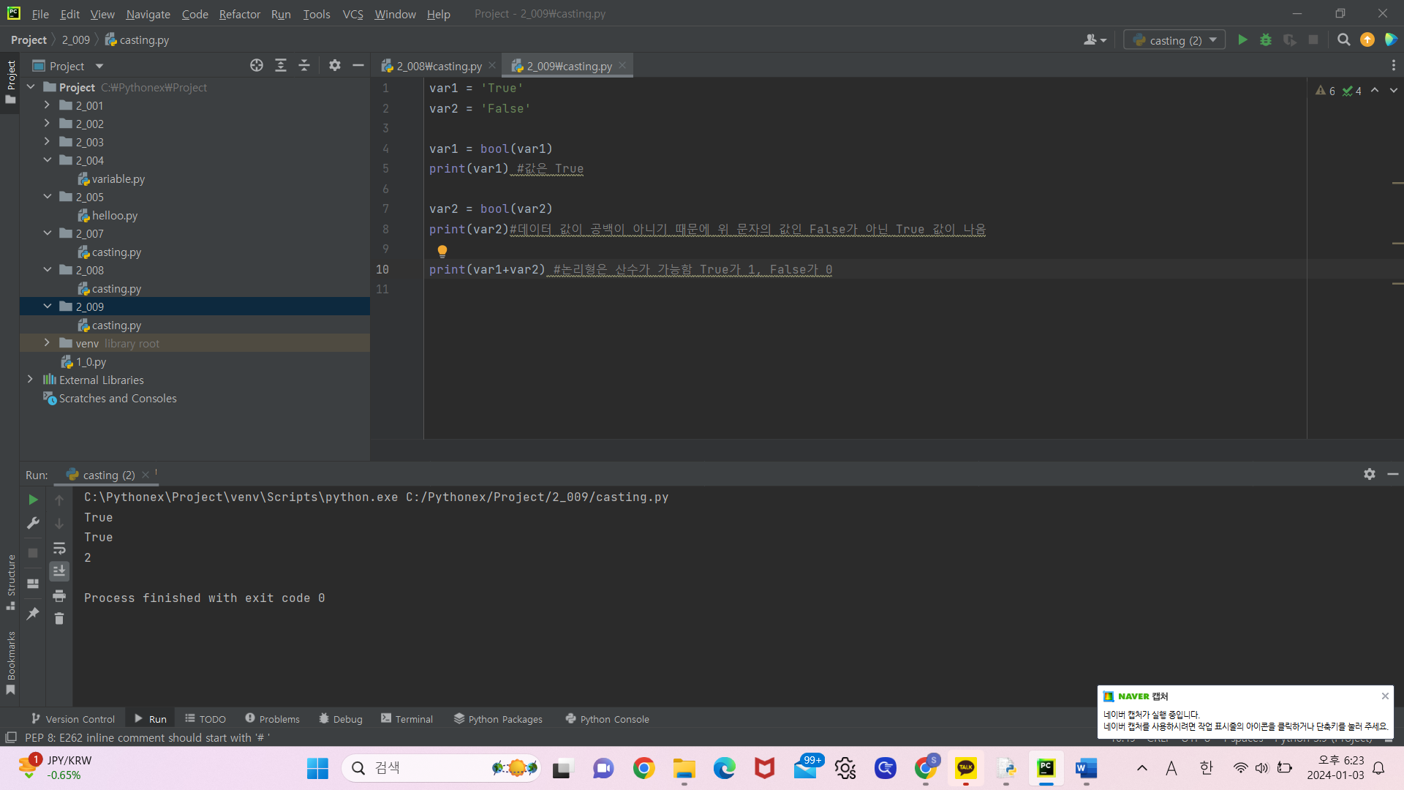Click Collapse All icon in Project panel
The image size is (1404, 790).
(x=304, y=66)
